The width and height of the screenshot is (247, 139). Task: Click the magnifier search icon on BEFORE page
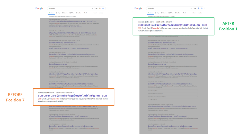(103, 8)
